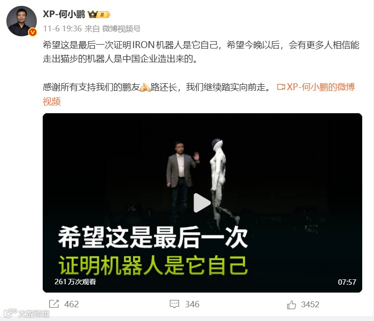Open XP-何小鹏's profile avatar

pos(22,21)
